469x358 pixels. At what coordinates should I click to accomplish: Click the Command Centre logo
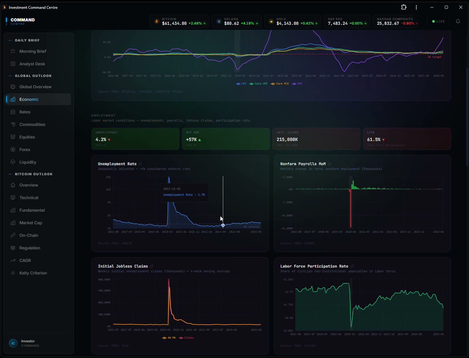pyautogui.click(x=20, y=21)
